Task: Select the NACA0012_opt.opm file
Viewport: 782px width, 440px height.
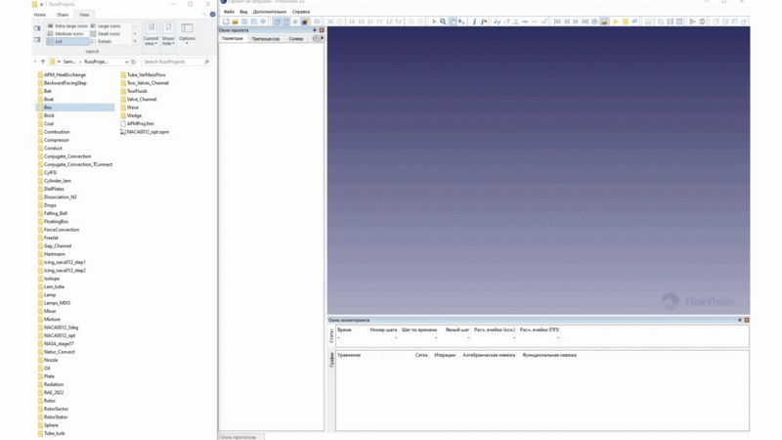Action: click(x=144, y=132)
